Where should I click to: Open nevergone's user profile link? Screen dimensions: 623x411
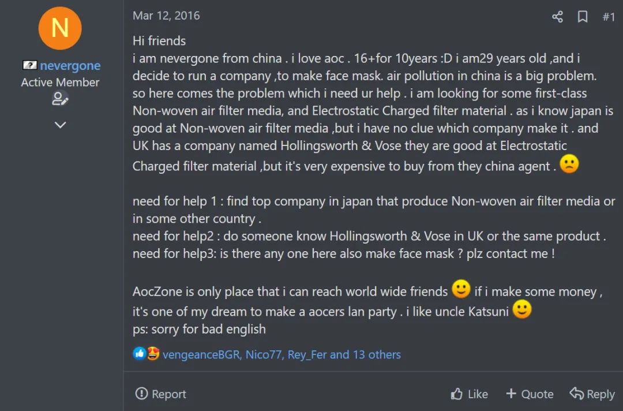70,66
